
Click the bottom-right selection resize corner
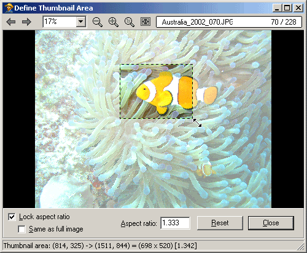(193, 118)
